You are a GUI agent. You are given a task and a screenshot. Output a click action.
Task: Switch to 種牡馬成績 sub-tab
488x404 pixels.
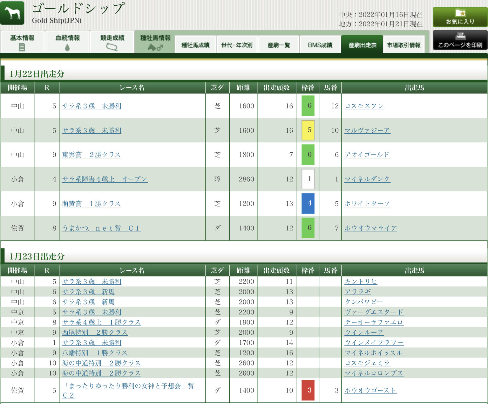[x=195, y=44]
